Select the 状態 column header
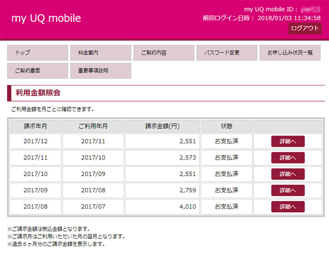The image size is (329, 253). coord(226,126)
